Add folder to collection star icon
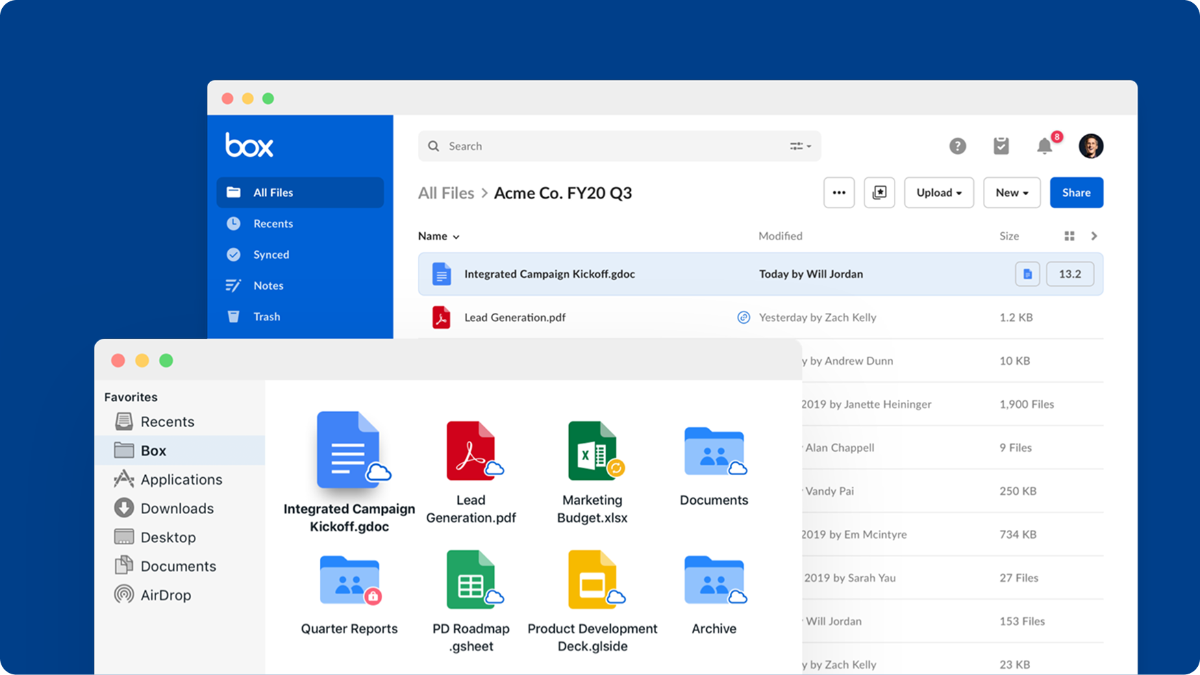This screenshot has width=1200, height=675. (879, 192)
